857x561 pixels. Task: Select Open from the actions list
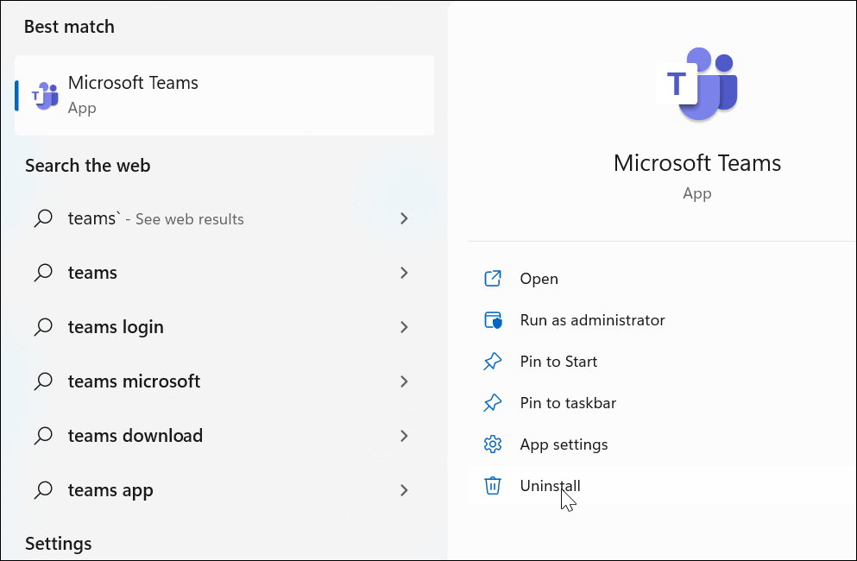[x=539, y=278]
